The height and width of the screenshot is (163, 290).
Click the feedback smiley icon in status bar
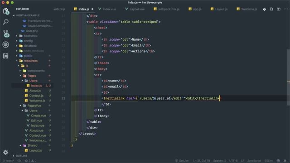tap(278, 161)
